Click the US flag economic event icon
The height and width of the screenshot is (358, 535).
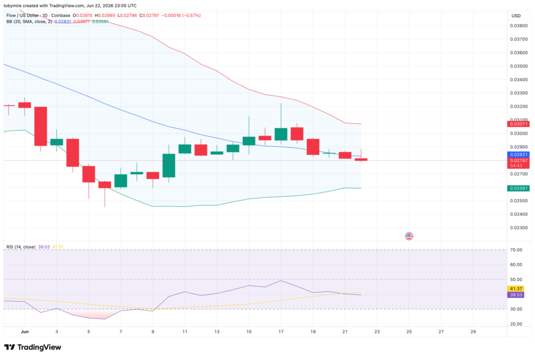pyautogui.click(x=409, y=236)
